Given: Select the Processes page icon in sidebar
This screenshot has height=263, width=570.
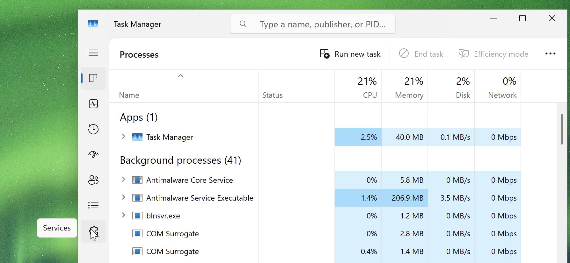Looking at the screenshot, I should 93,78.
